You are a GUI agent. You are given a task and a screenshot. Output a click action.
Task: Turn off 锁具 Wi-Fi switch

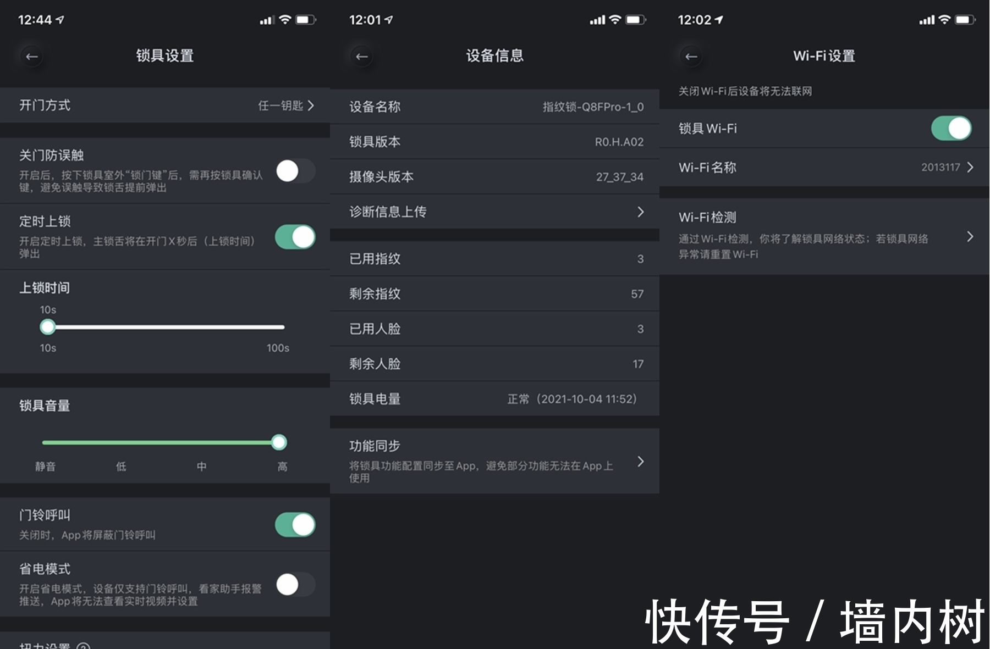(952, 128)
